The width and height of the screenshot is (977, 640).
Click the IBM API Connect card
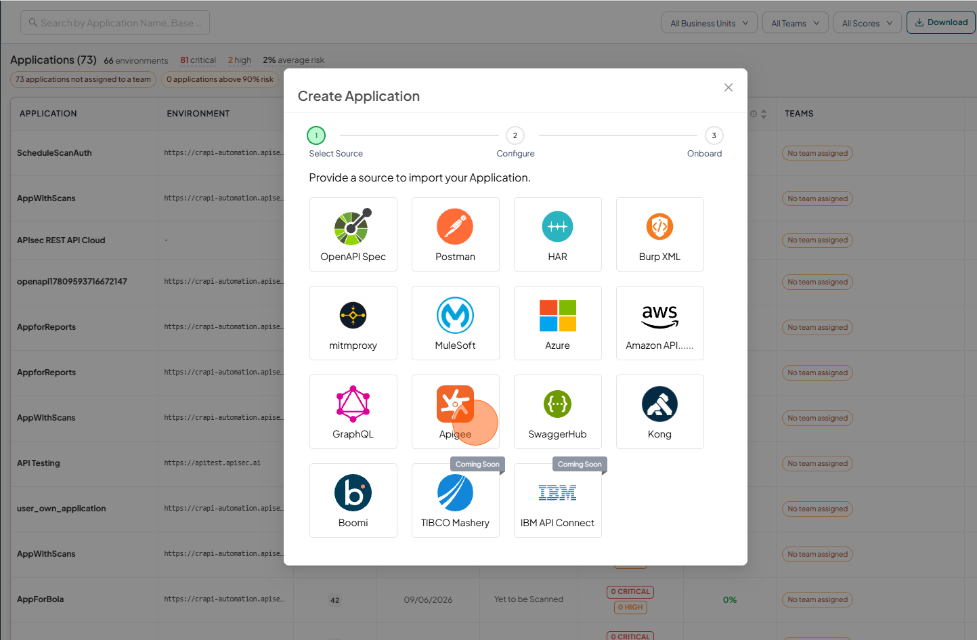pyautogui.click(x=557, y=500)
